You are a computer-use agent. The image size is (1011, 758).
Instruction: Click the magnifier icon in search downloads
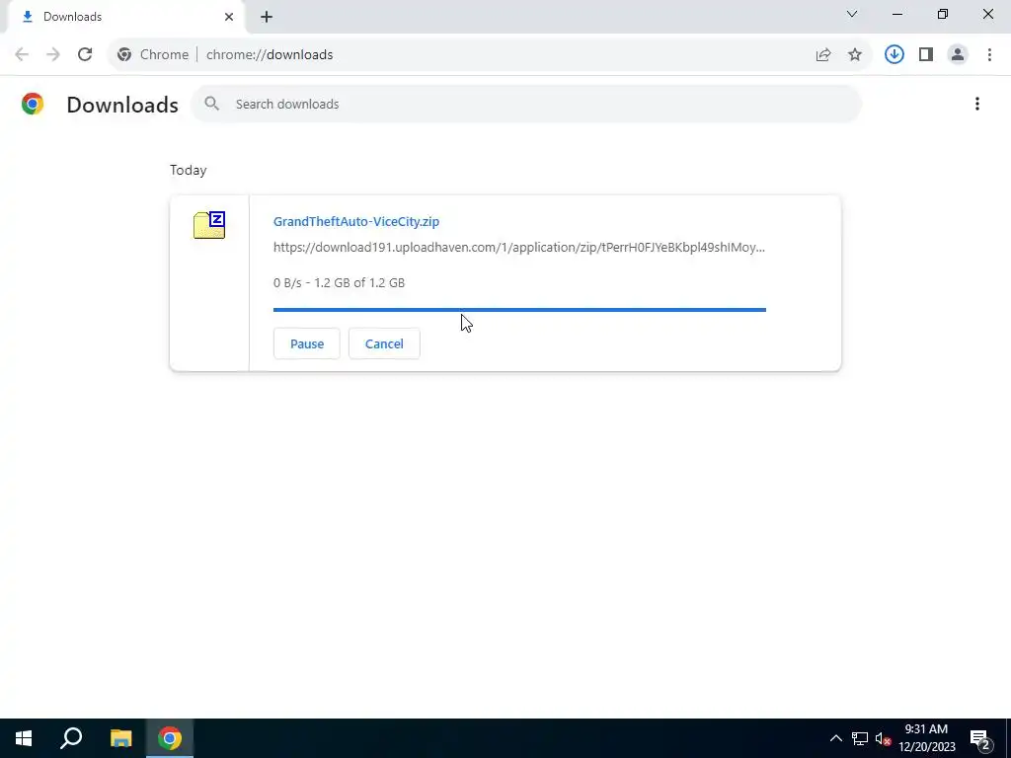tap(211, 103)
